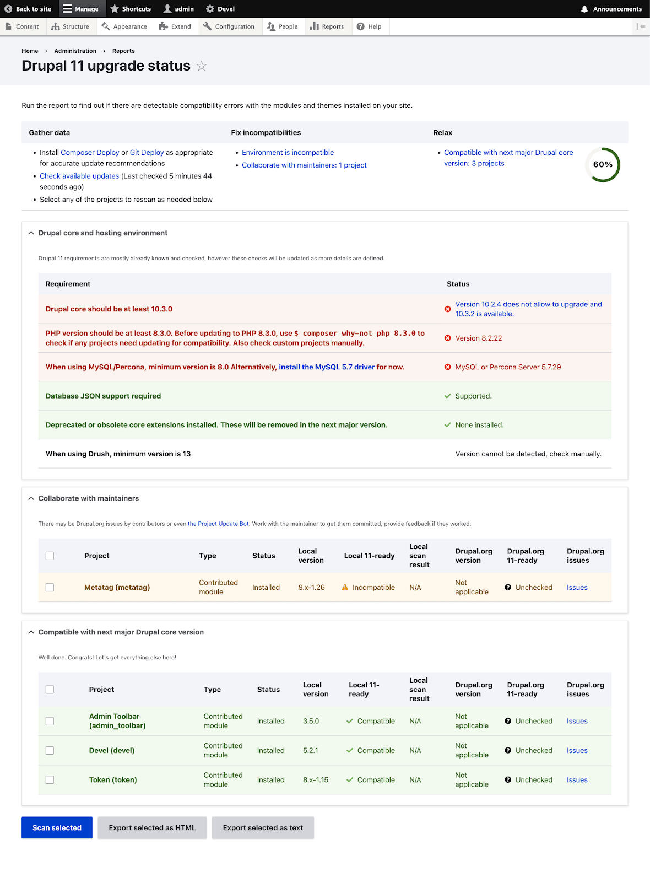Click the Content page icon
Viewport: 650px width, 882px height.
click(8, 26)
